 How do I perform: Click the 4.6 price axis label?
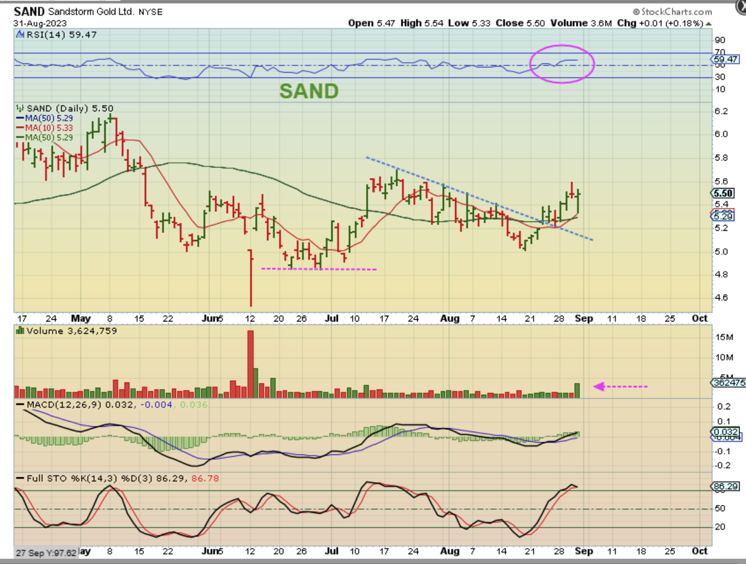pos(721,298)
